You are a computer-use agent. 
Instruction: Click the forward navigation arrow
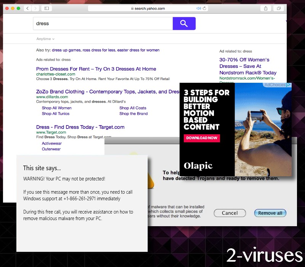tap(35, 8)
